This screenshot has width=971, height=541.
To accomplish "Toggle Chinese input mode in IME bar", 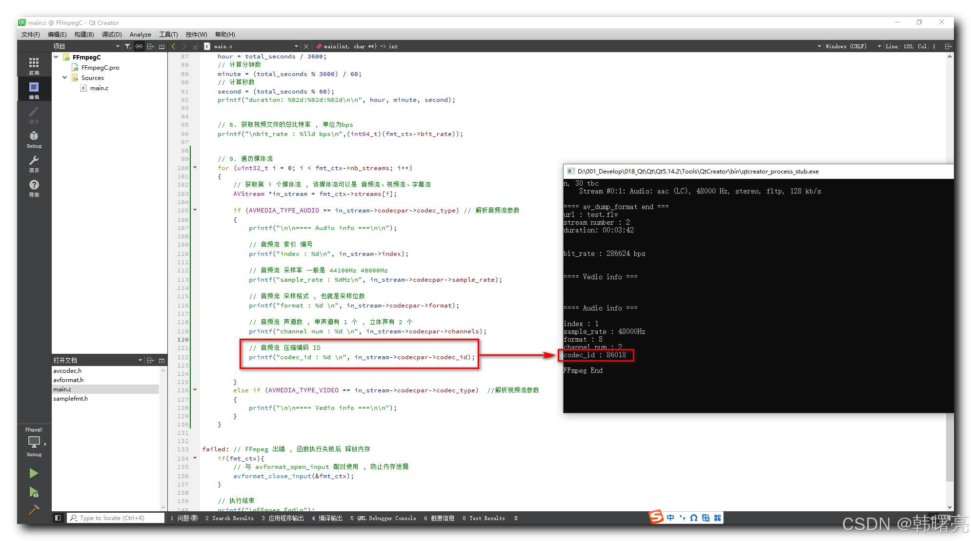I will tap(670, 518).
